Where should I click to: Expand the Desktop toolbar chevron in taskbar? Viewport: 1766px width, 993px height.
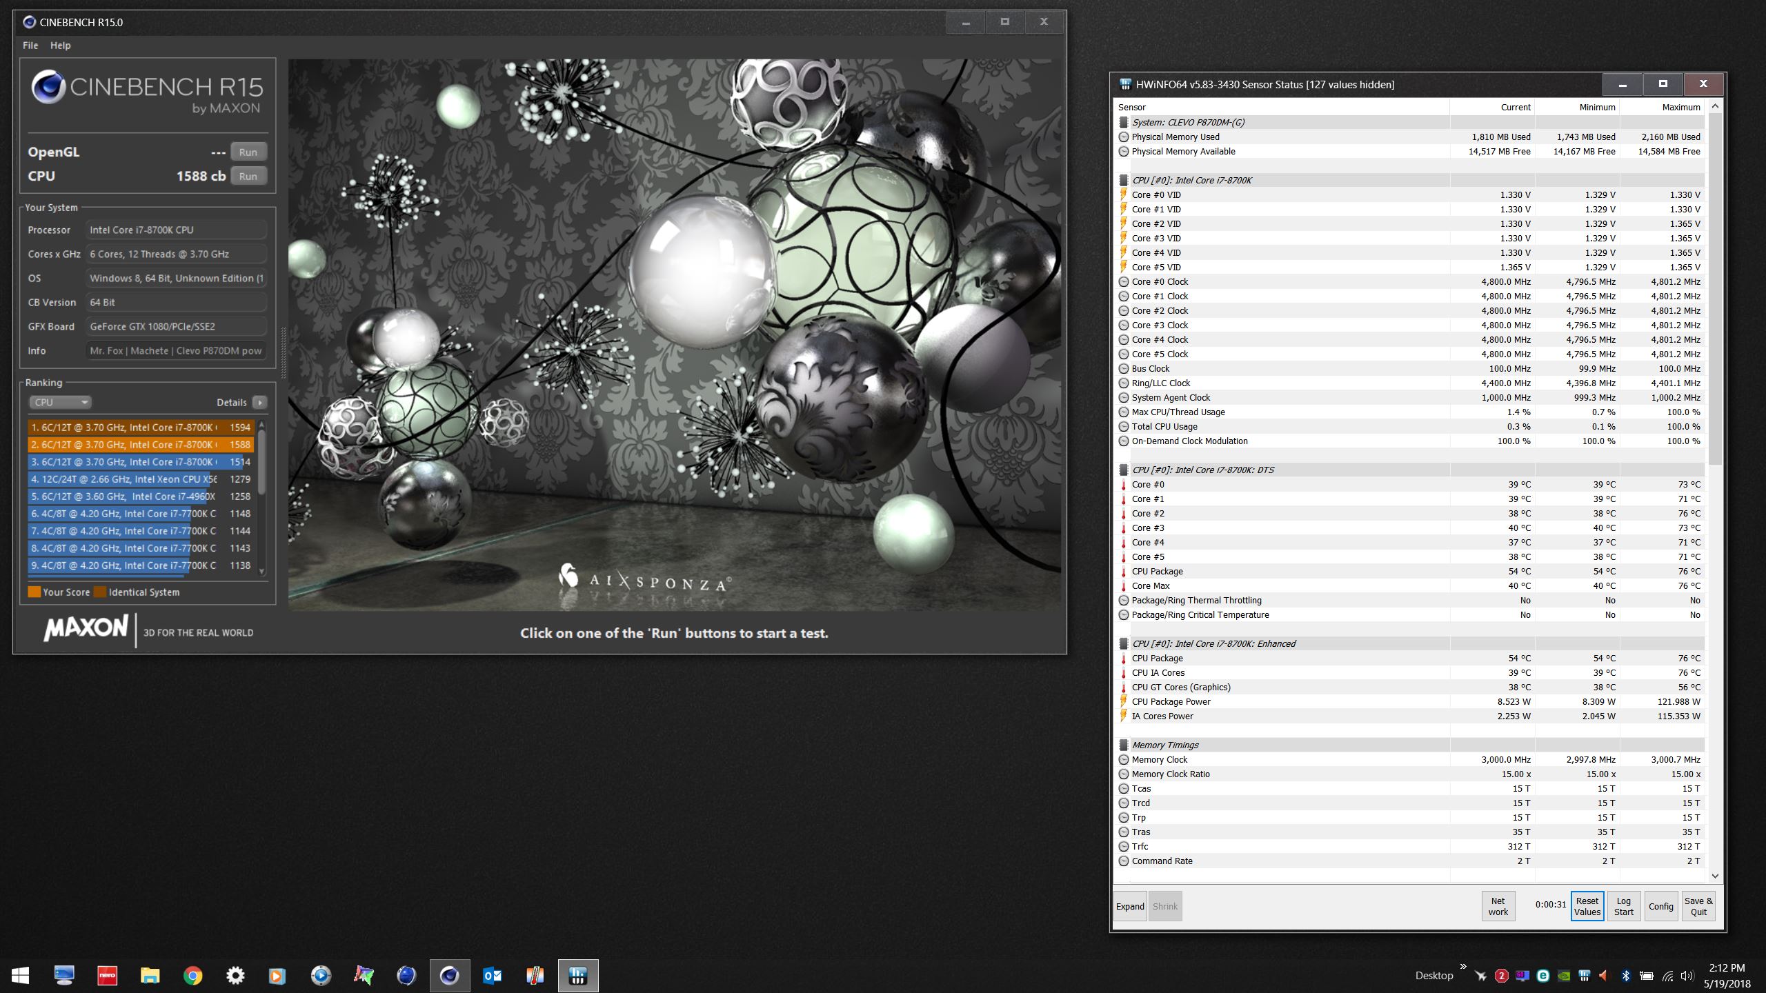point(1463,967)
